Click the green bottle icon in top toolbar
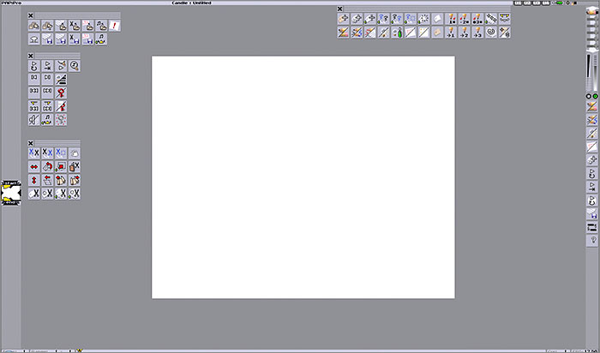Image resolution: width=600 pixels, height=353 pixels. click(x=398, y=32)
